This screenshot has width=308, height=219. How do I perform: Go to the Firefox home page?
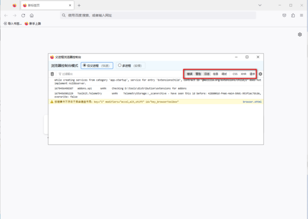(32, 15)
